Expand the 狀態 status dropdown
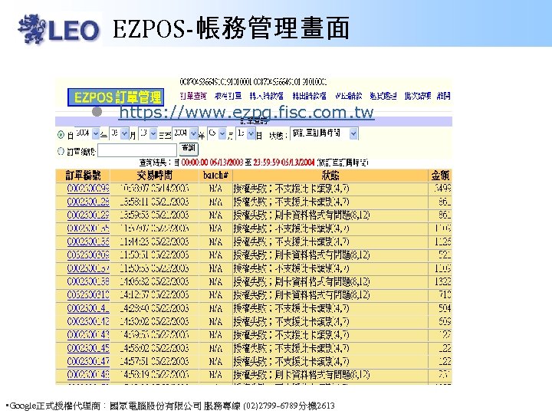Screen dimensions: 552x414 (353, 133)
